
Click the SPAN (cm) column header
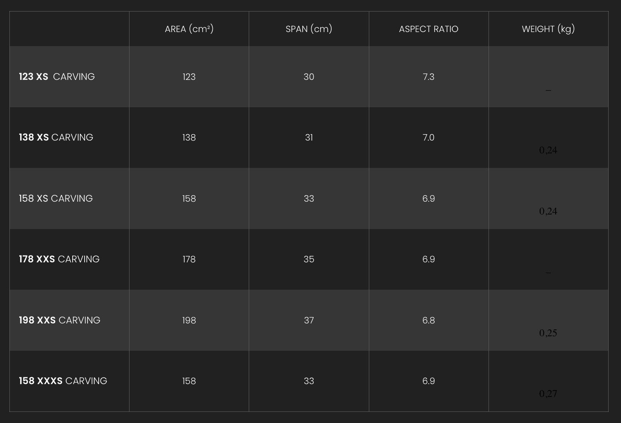[309, 29]
